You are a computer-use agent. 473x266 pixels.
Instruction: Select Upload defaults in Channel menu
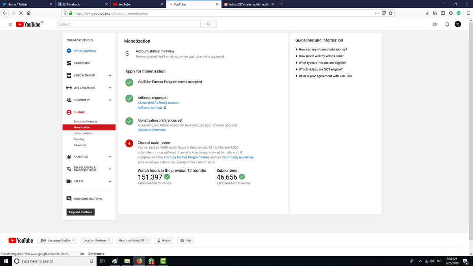[x=83, y=133]
